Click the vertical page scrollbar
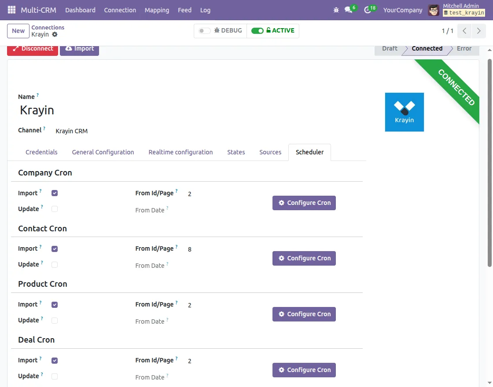 (489, 163)
